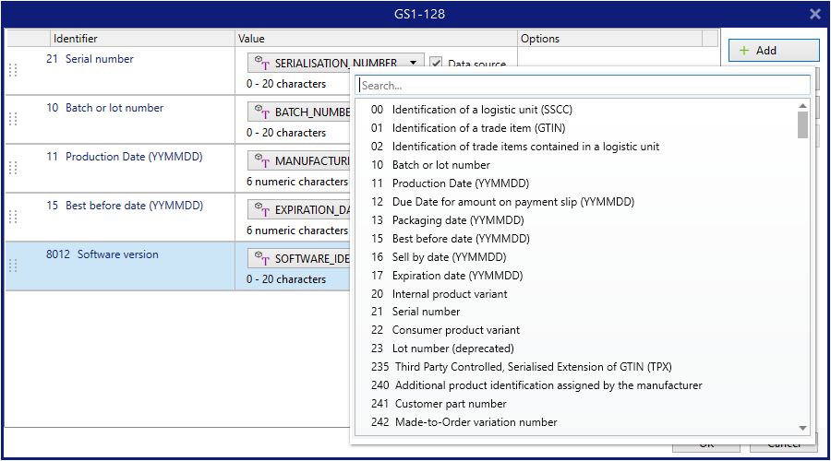Click the scroll up arrow of identifier list
This screenshot has height=461, width=831.
coord(803,106)
